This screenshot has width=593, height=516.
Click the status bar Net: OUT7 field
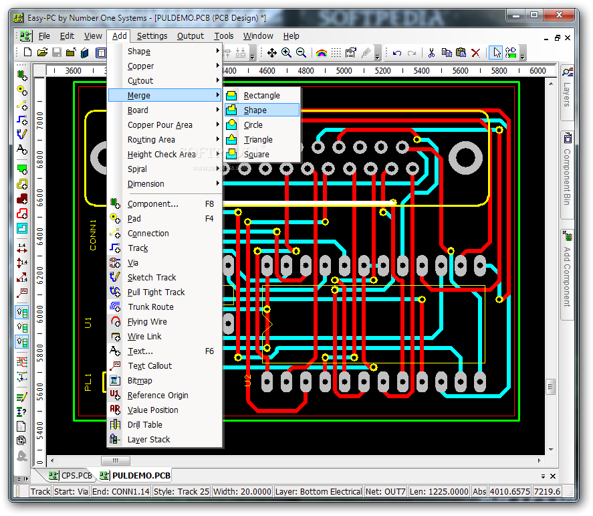(385, 491)
